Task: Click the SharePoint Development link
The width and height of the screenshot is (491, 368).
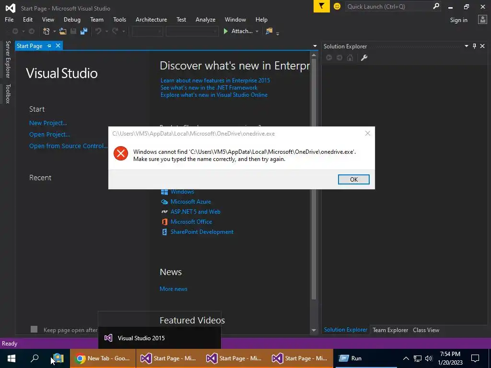Action: click(x=202, y=232)
